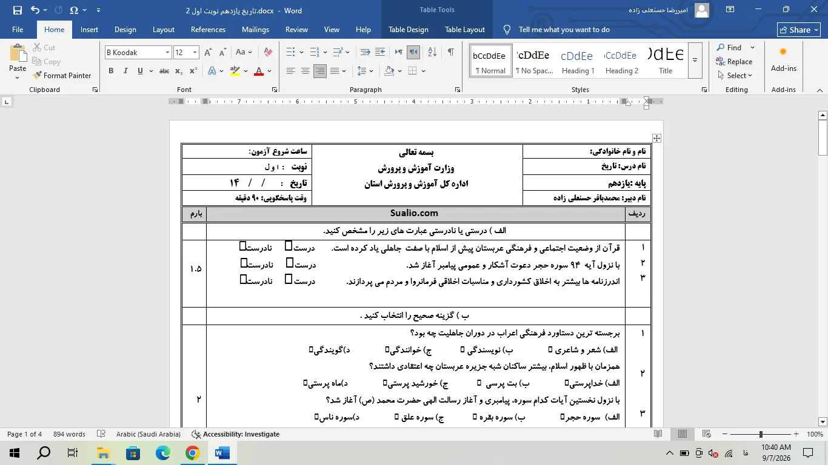Open the font size 12 dropdown
This screenshot has width=828, height=465.
[195, 53]
